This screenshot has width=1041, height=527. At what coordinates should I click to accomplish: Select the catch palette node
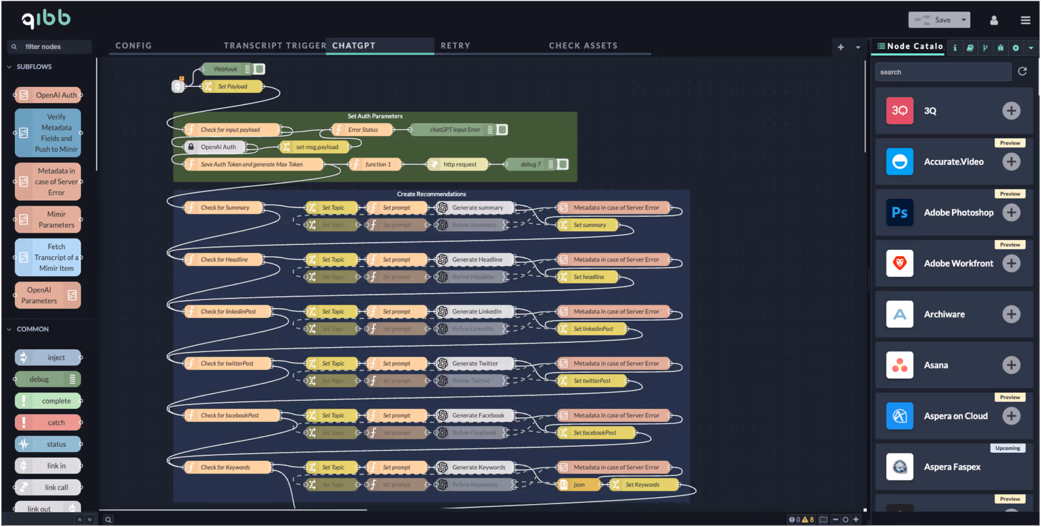click(48, 423)
